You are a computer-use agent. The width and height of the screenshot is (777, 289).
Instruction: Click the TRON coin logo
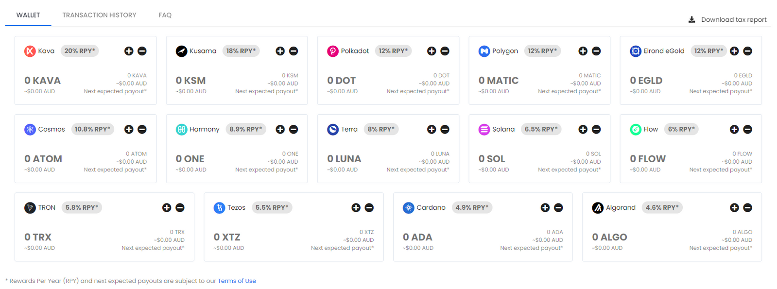(30, 208)
